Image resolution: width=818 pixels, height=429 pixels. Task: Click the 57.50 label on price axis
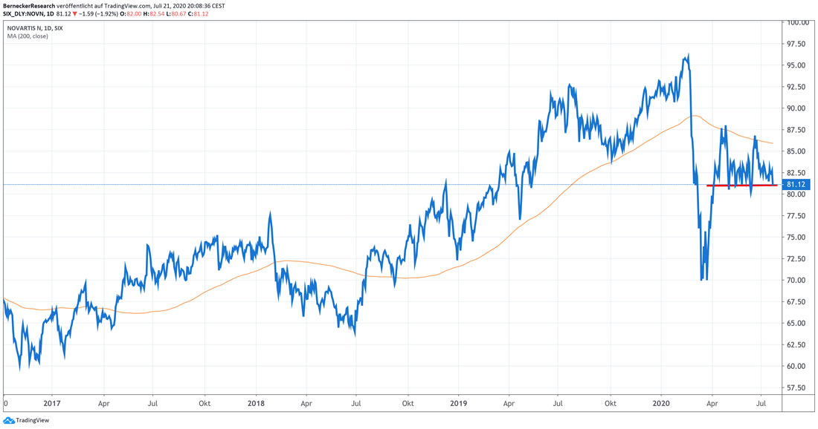797,387
